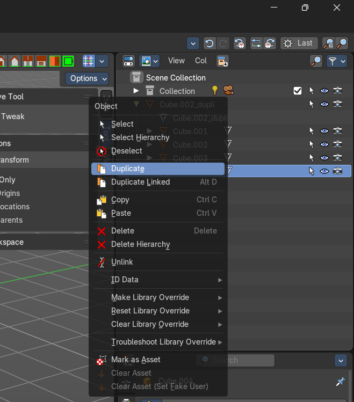Open dropdown arrow beside the grid icon
This screenshot has width=354, height=402.
pyautogui.click(x=102, y=61)
